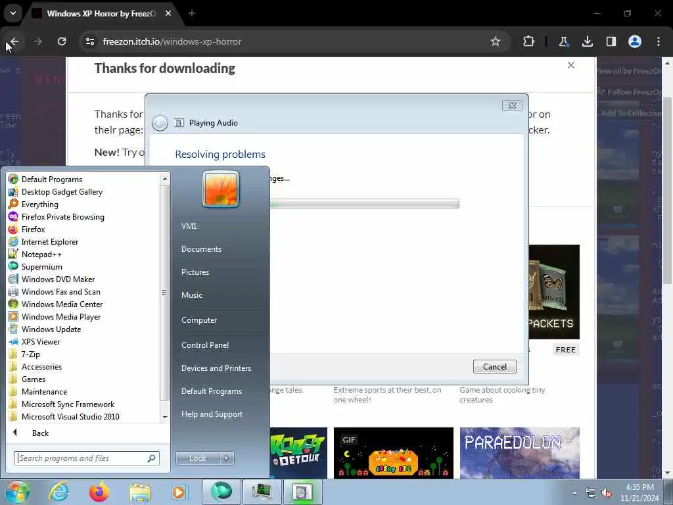Open Windows Update
Viewport: 673px width, 505px height.
(x=51, y=329)
